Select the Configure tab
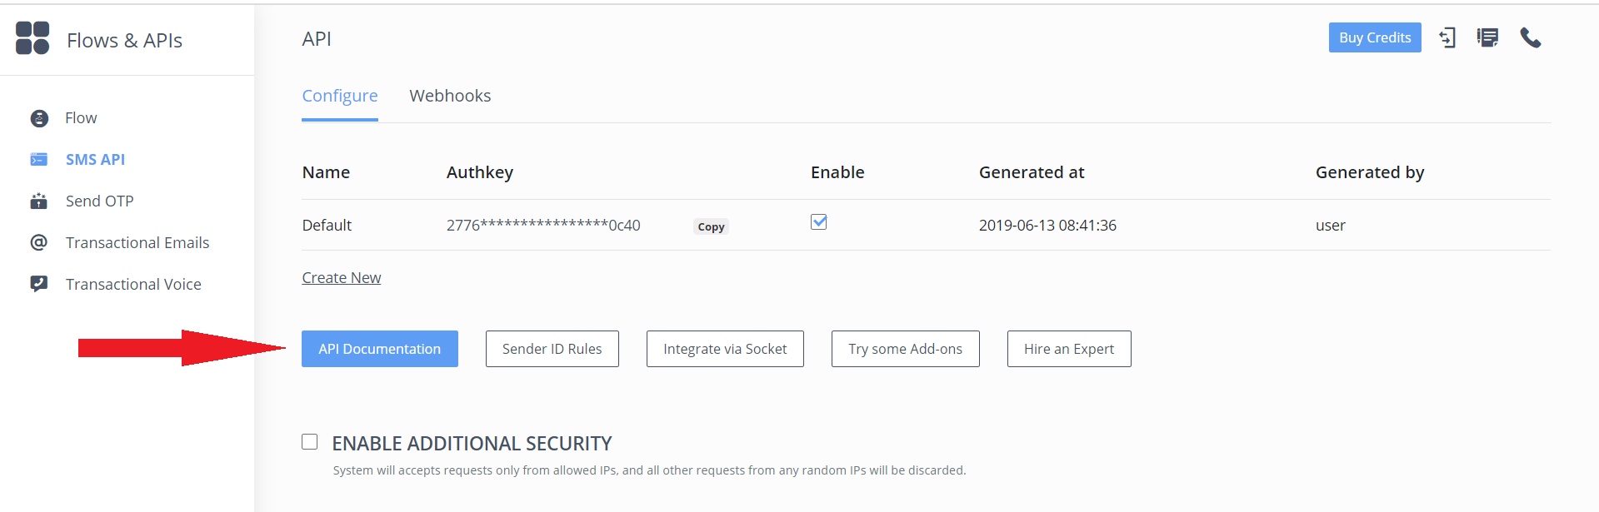This screenshot has width=1599, height=512. point(340,96)
